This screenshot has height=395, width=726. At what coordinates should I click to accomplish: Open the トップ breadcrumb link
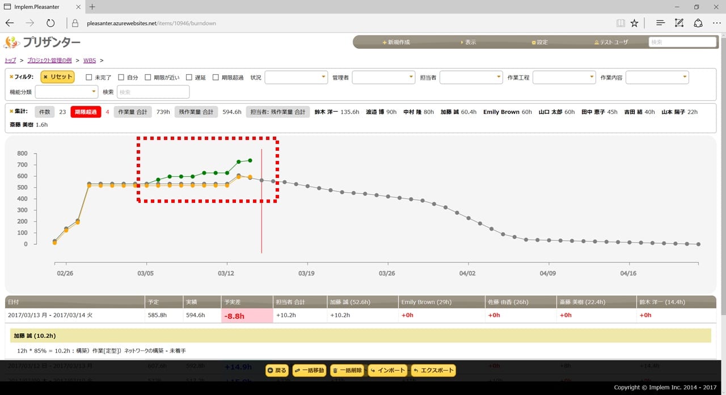point(10,60)
